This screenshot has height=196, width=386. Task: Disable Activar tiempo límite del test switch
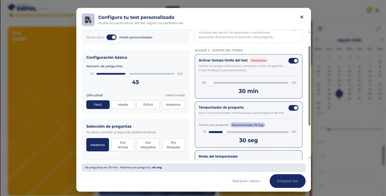point(293,61)
